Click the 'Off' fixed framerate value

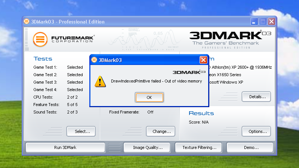[150, 112]
